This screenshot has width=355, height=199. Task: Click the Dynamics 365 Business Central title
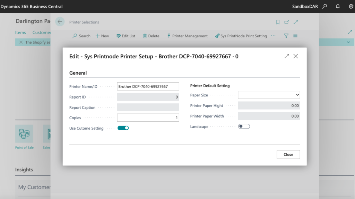32,6
